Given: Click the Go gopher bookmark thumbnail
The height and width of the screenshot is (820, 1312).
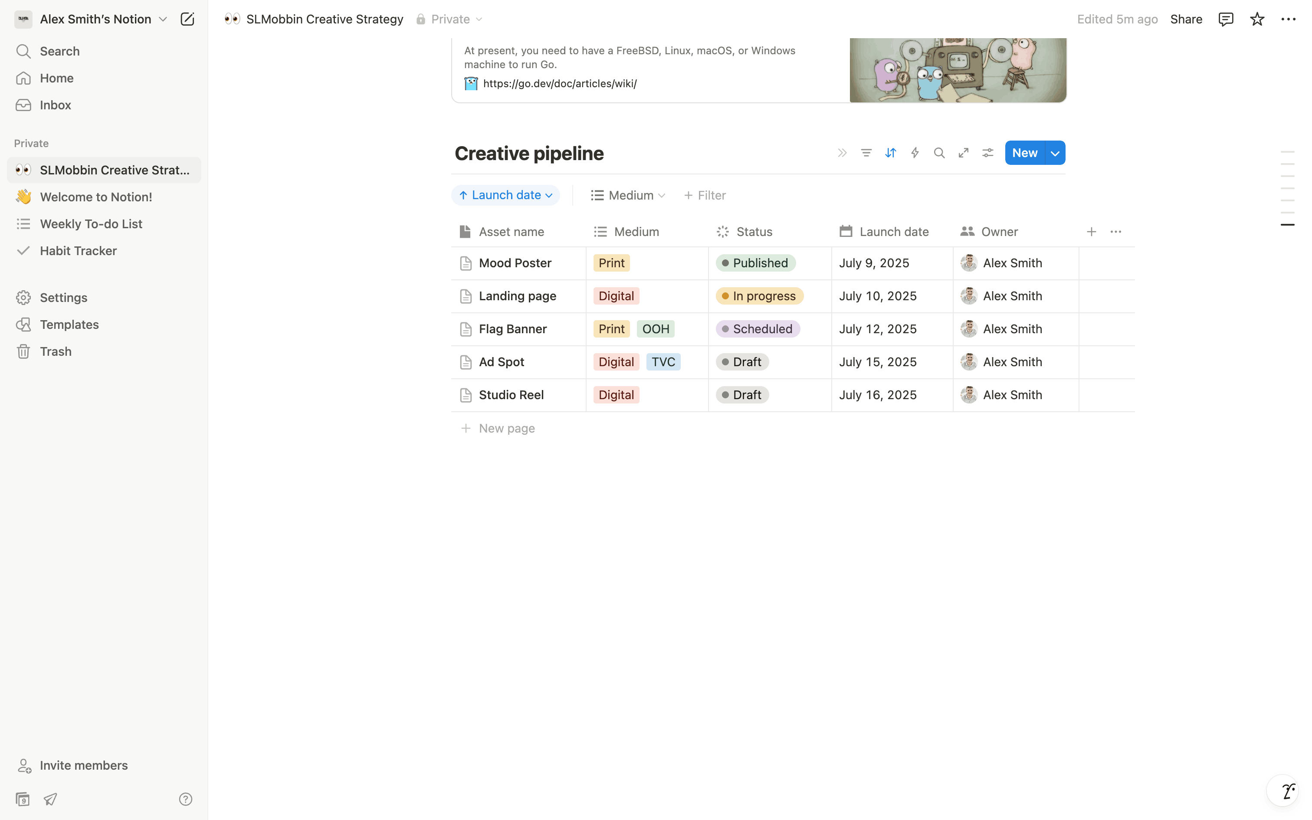Looking at the screenshot, I should (958, 70).
